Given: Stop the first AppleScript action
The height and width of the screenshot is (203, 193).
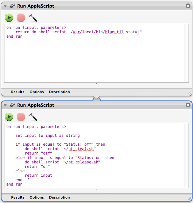Looking at the screenshot, I should tap(21, 18).
